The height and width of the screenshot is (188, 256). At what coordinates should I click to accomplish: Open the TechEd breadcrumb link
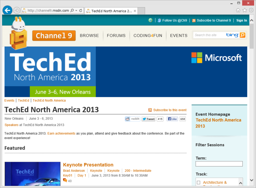(23, 100)
